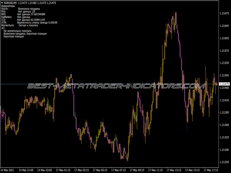The height and width of the screenshot is (173, 231).
Task: Click the '14 May 21:05' time label
Action: (x=26, y=170)
